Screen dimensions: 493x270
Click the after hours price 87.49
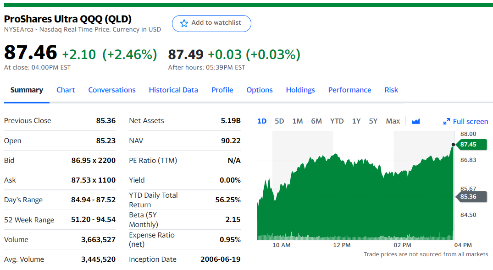(x=186, y=54)
